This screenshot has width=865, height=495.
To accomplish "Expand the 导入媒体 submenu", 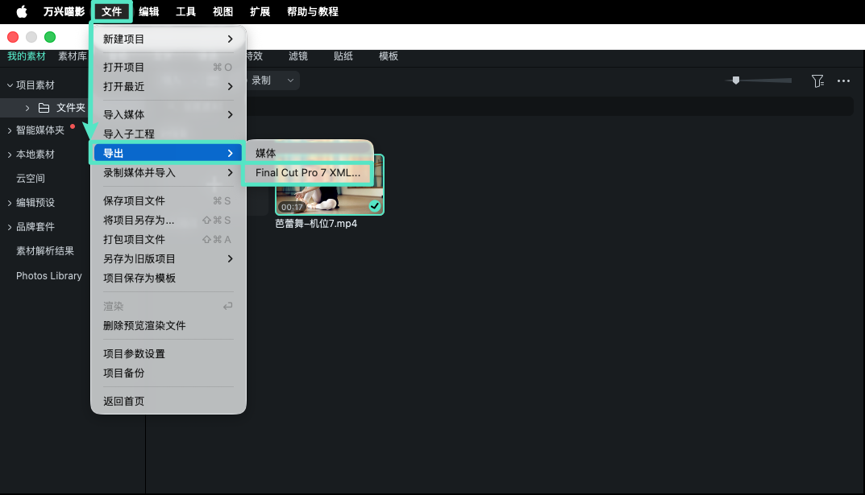I will (x=168, y=114).
